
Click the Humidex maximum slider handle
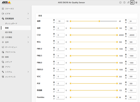[x=117, y=97]
